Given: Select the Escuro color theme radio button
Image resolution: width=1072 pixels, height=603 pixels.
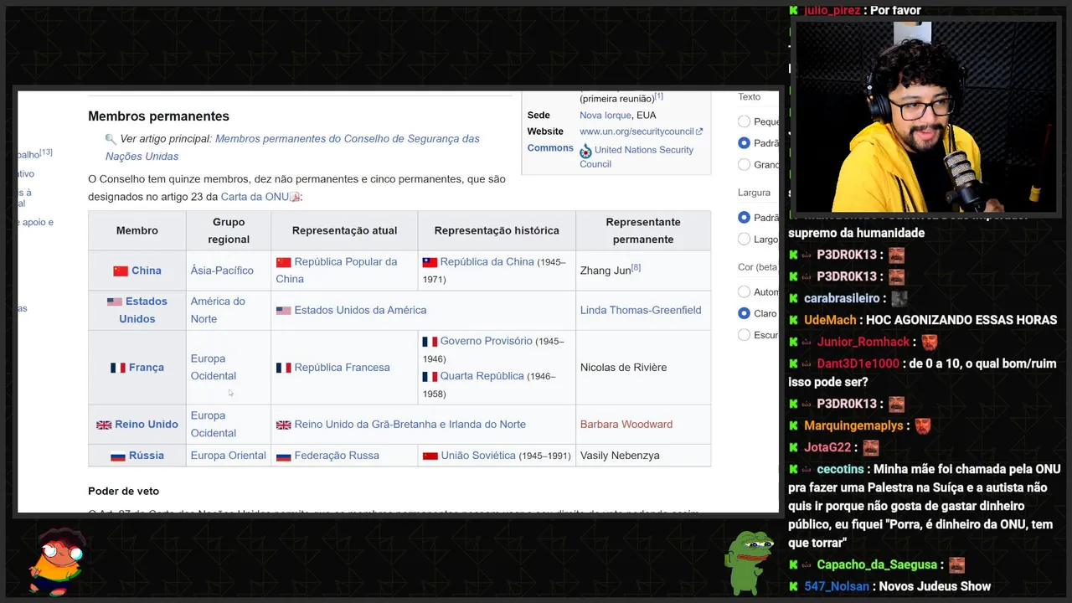Looking at the screenshot, I should click(x=744, y=335).
